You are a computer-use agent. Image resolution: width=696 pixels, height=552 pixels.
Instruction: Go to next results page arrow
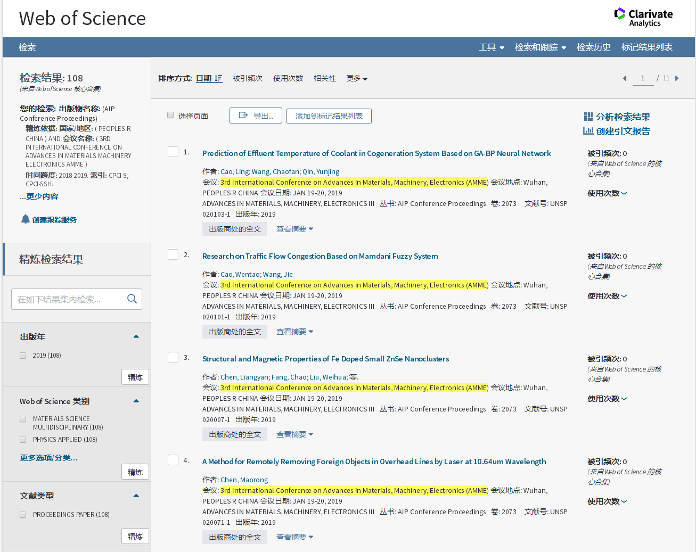(677, 78)
